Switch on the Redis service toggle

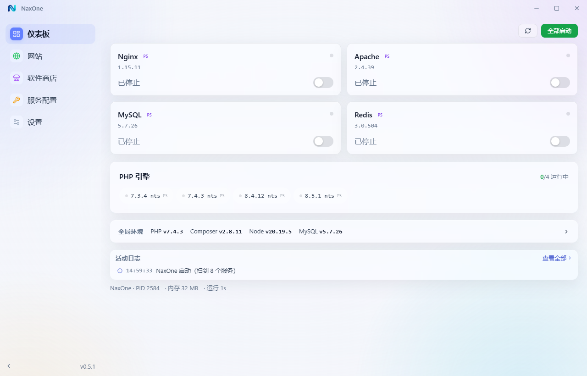tap(560, 141)
